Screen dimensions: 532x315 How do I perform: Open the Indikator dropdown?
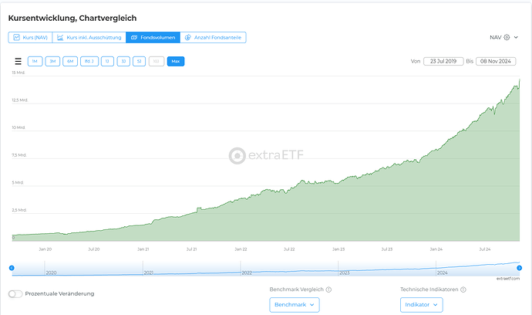[421, 305]
